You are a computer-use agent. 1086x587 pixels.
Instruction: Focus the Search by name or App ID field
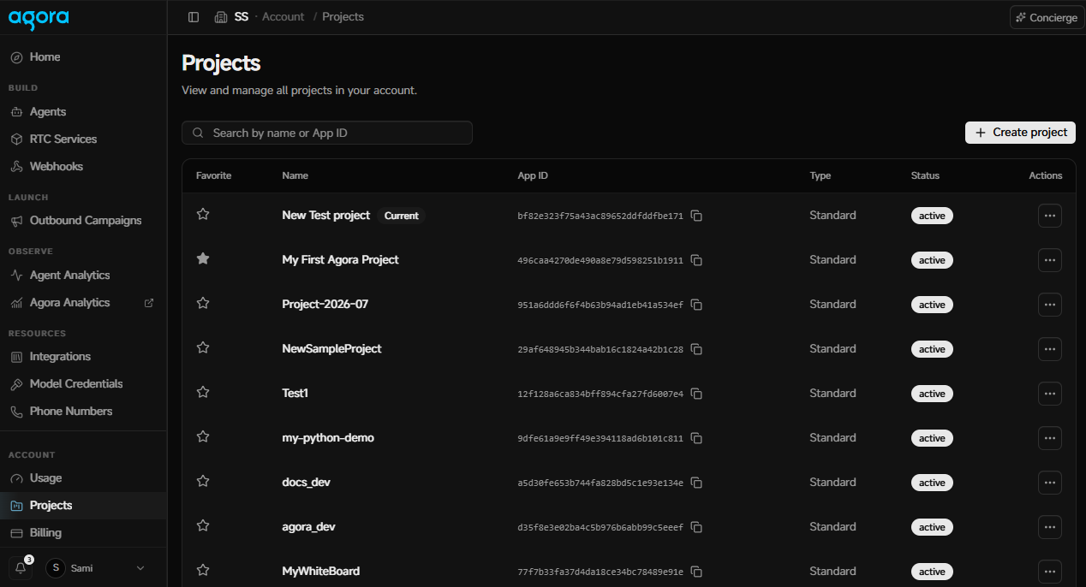click(x=327, y=133)
